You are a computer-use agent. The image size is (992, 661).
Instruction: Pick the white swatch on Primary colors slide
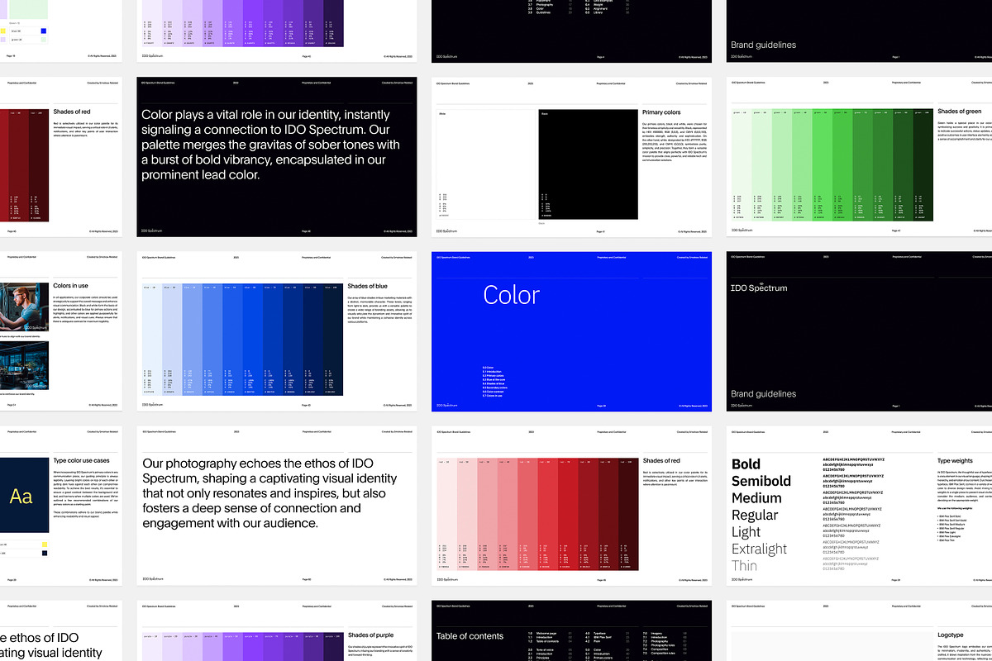click(487, 164)
